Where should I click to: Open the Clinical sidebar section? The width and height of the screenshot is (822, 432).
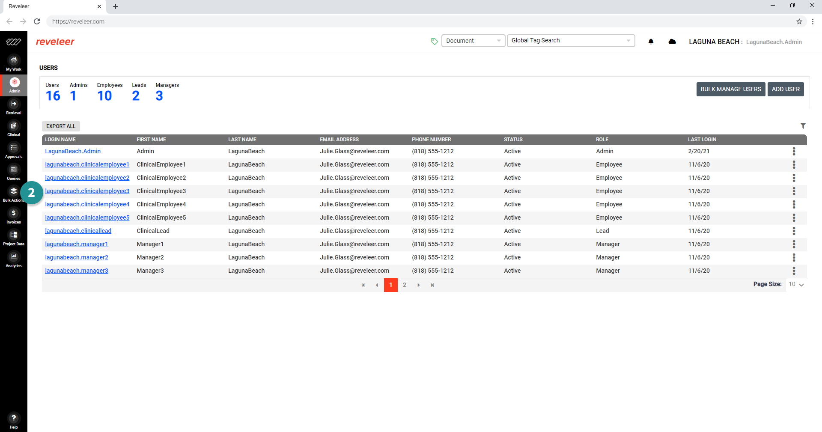click(x=14, y=129)
